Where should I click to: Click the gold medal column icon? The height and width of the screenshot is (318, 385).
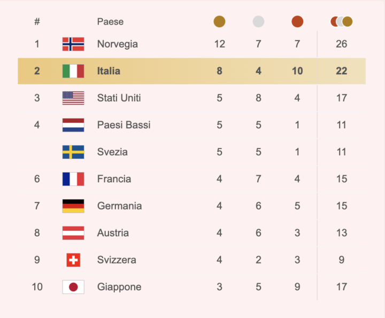coord(219,22)
